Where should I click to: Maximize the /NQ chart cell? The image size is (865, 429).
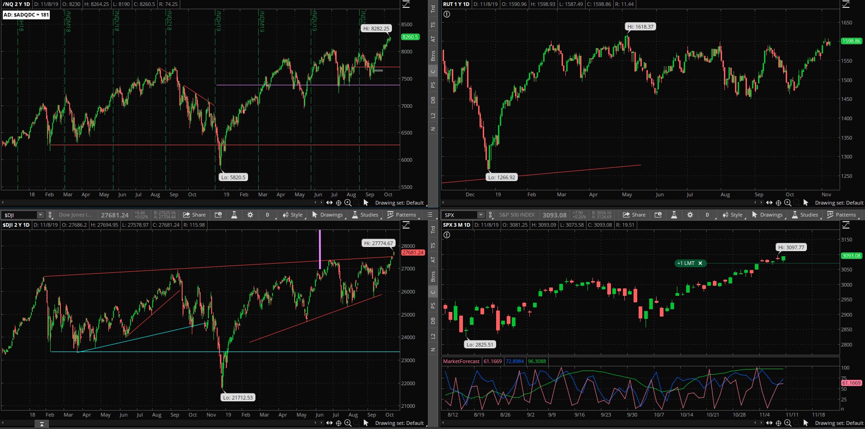[x=406, y=4]
